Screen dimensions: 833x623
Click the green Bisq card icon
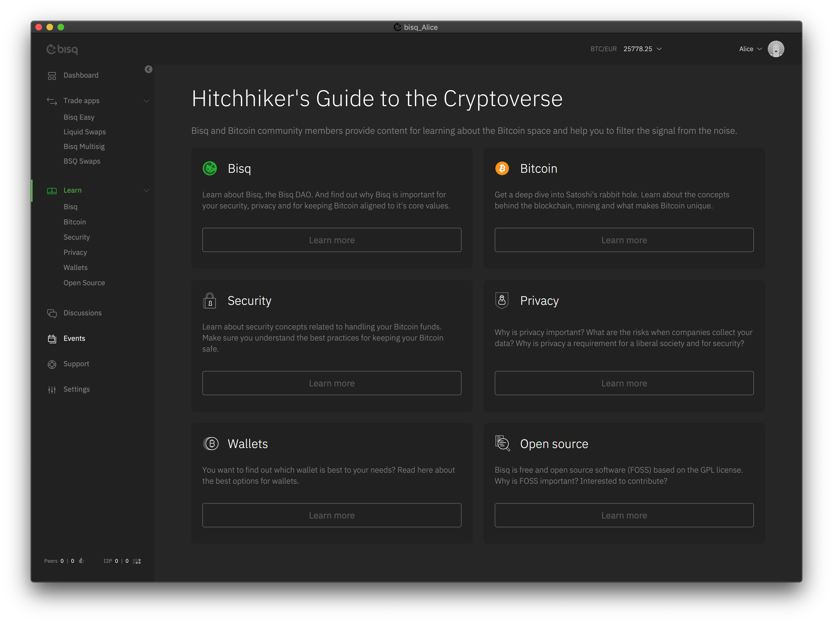(210, 168)
